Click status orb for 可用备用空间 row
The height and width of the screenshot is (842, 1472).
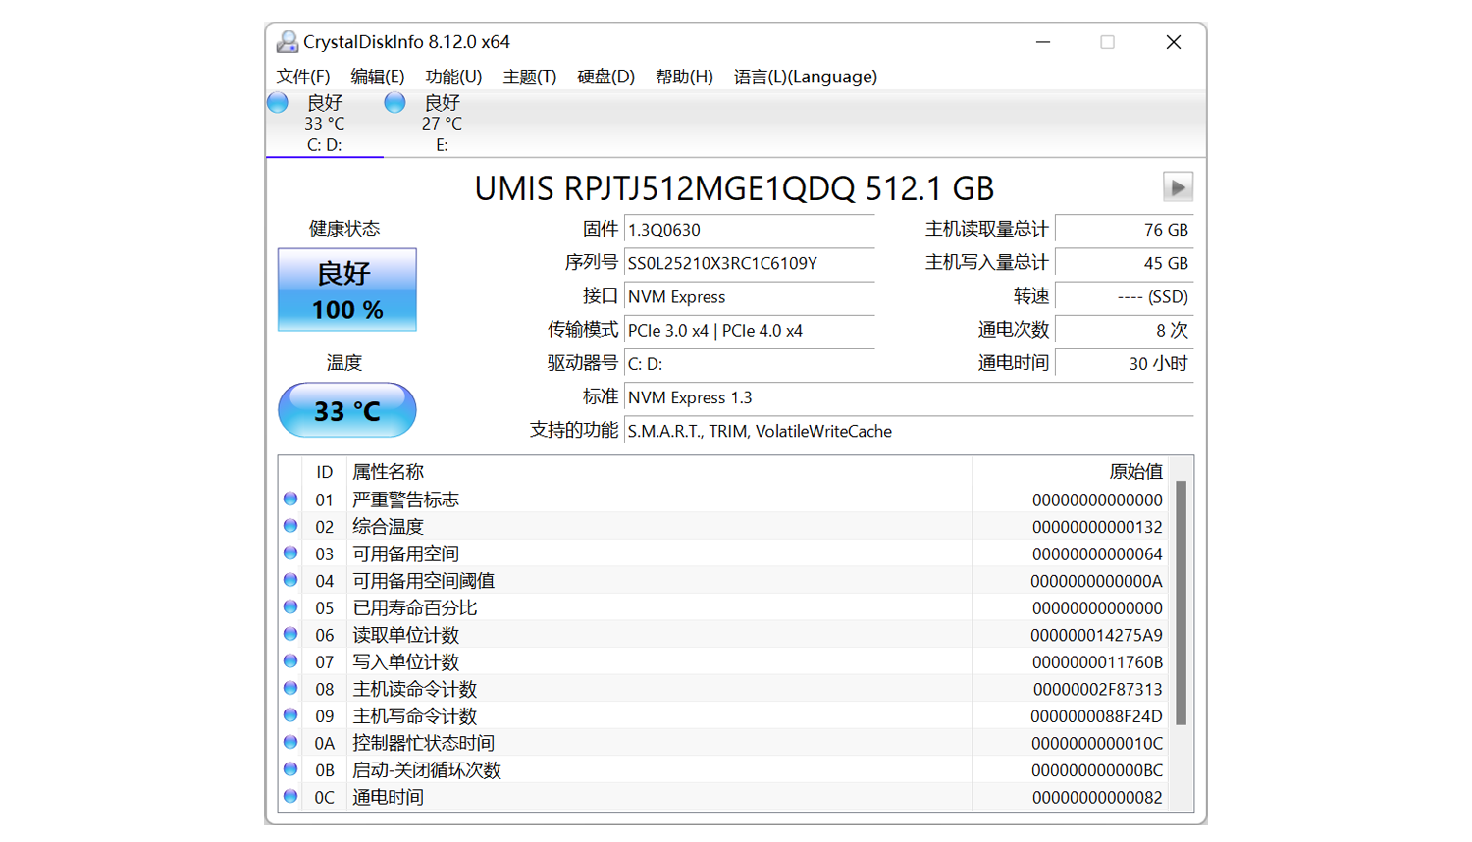[290, 553]
